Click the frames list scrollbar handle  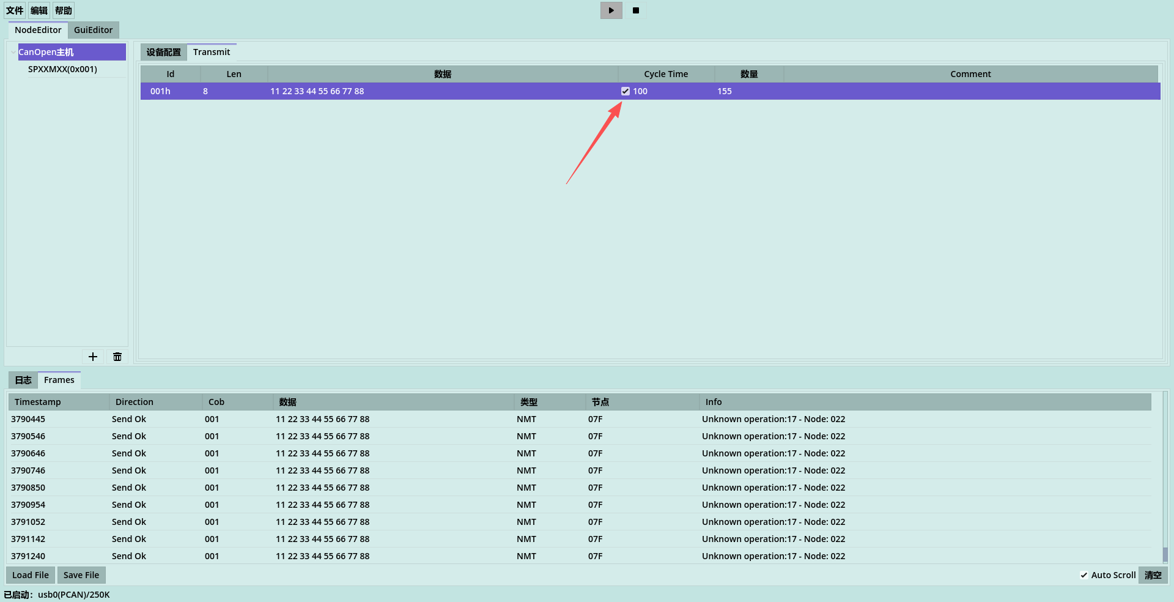pos(1165,554)
